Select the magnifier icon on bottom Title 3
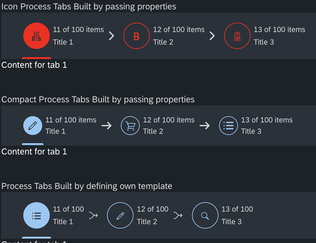This screenshot has width=316, height=243. click(x=205, y=215)
